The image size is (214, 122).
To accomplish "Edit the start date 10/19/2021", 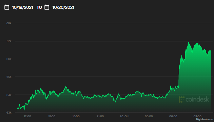I will click(23, 7).
